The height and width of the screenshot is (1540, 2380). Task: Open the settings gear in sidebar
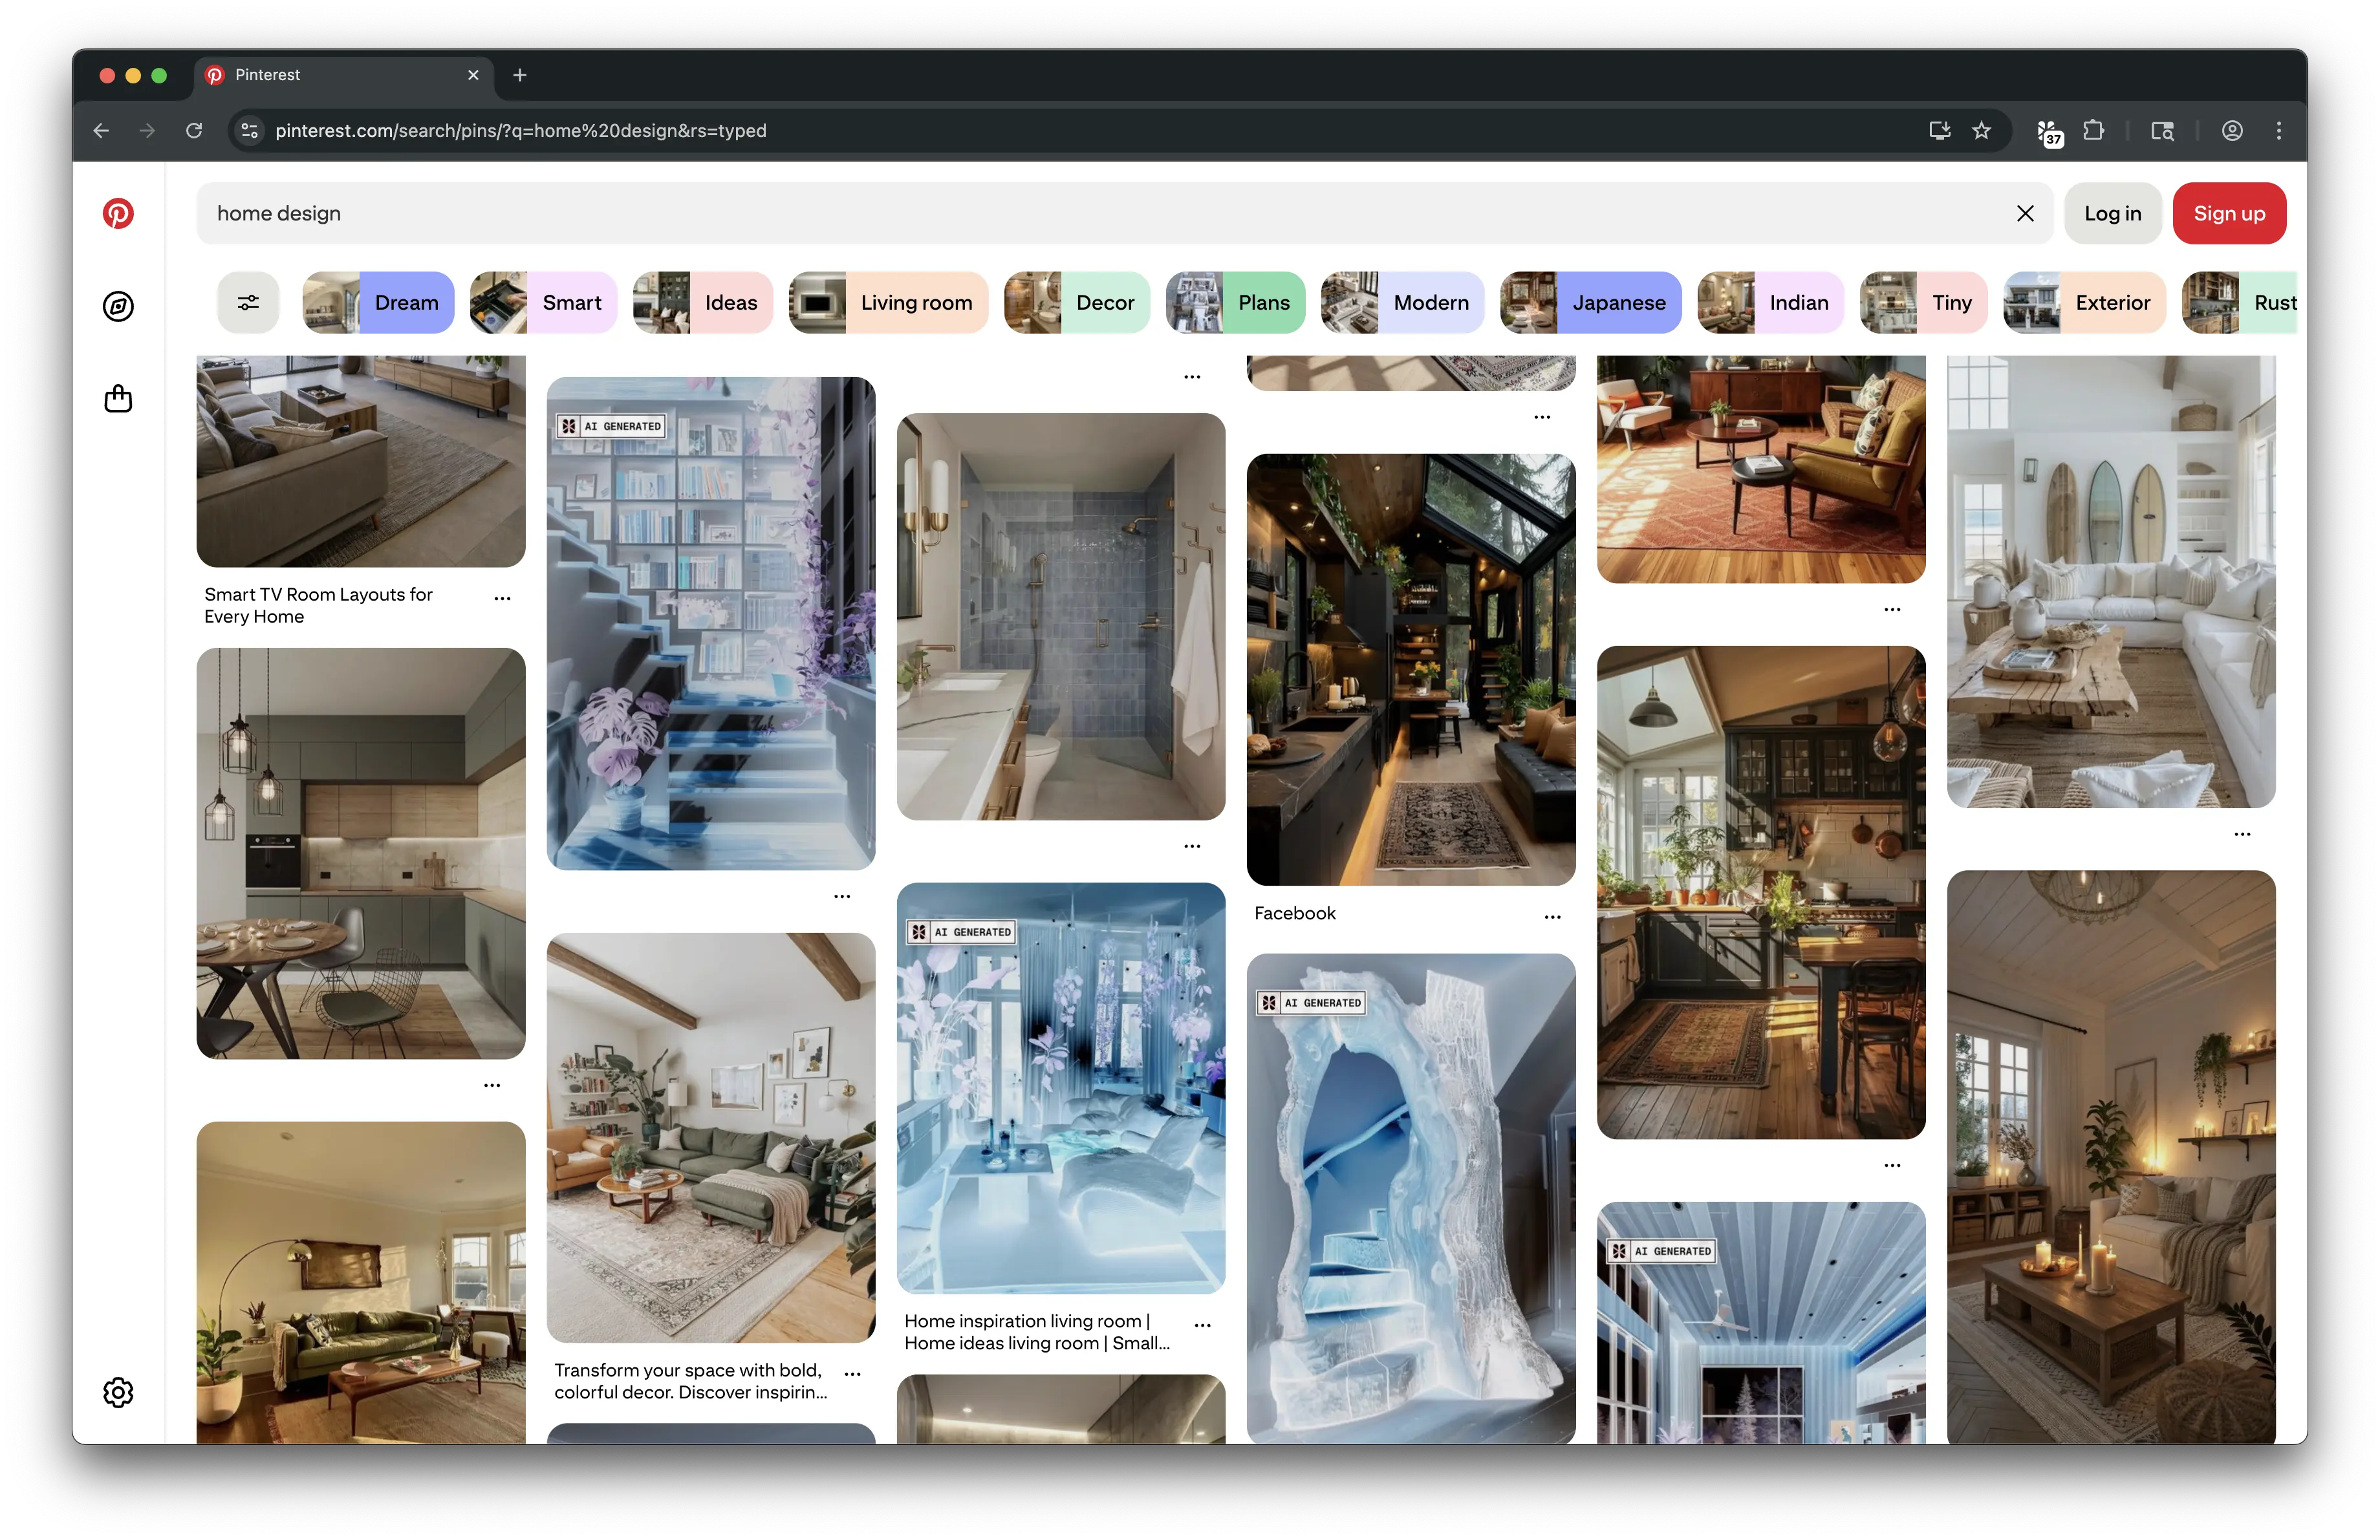click(118, 1392)
